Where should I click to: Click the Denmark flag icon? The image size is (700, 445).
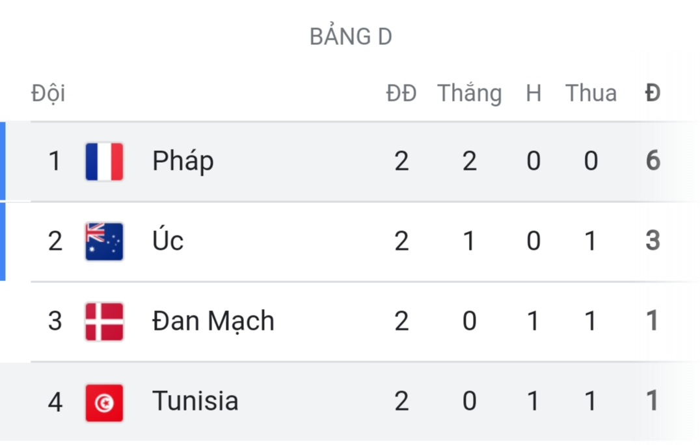coord(104,321)
